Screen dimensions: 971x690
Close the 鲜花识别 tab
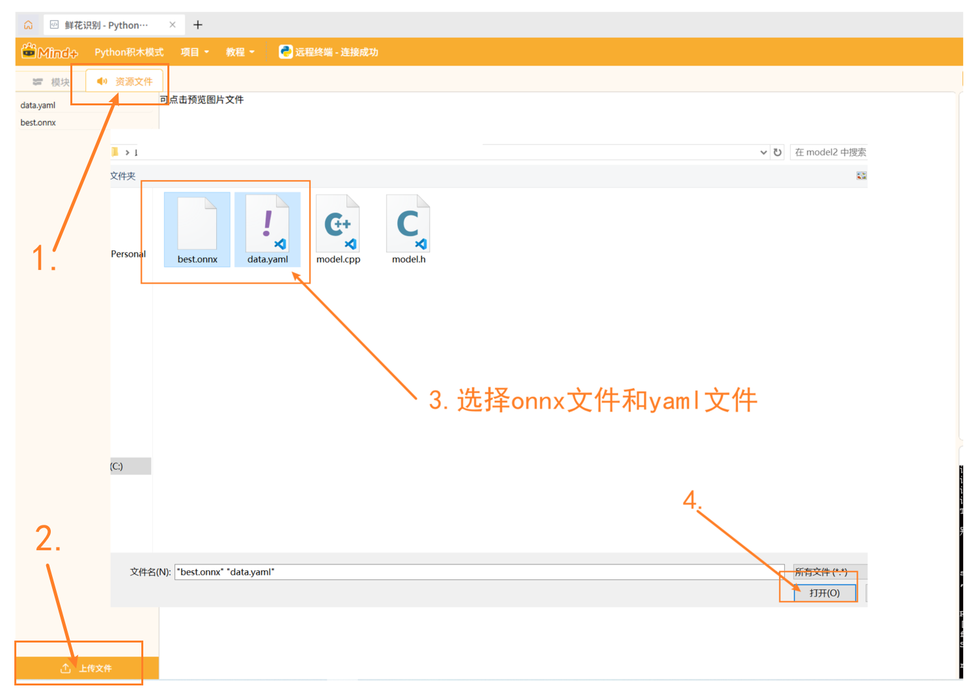(173, 25)
